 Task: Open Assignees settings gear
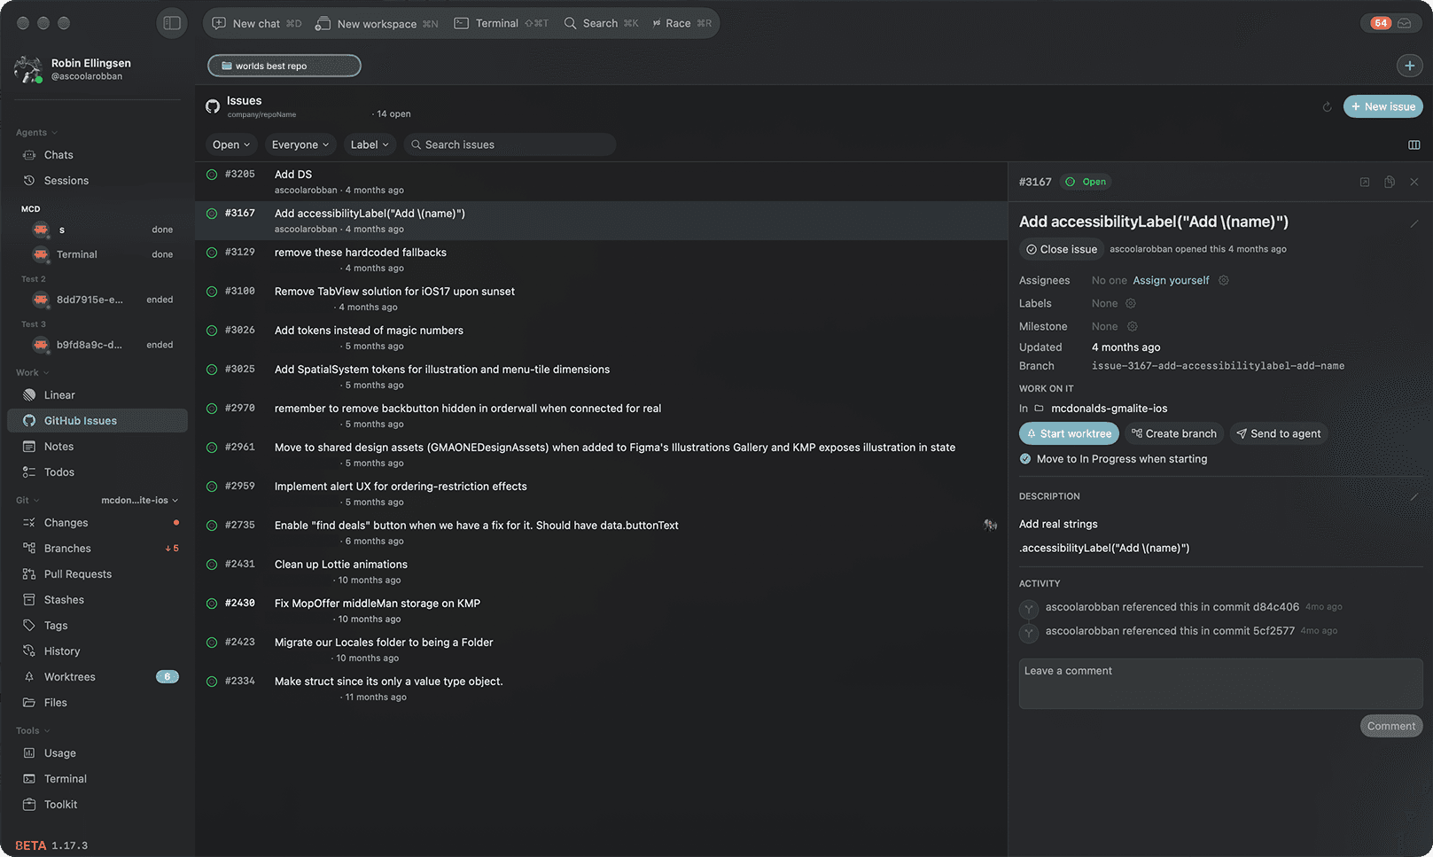point(1224,280)
